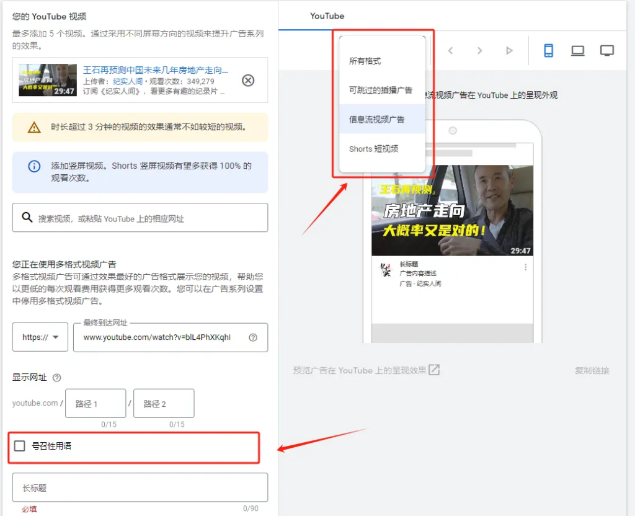Open help icon inside final URL field

point(253,337)
